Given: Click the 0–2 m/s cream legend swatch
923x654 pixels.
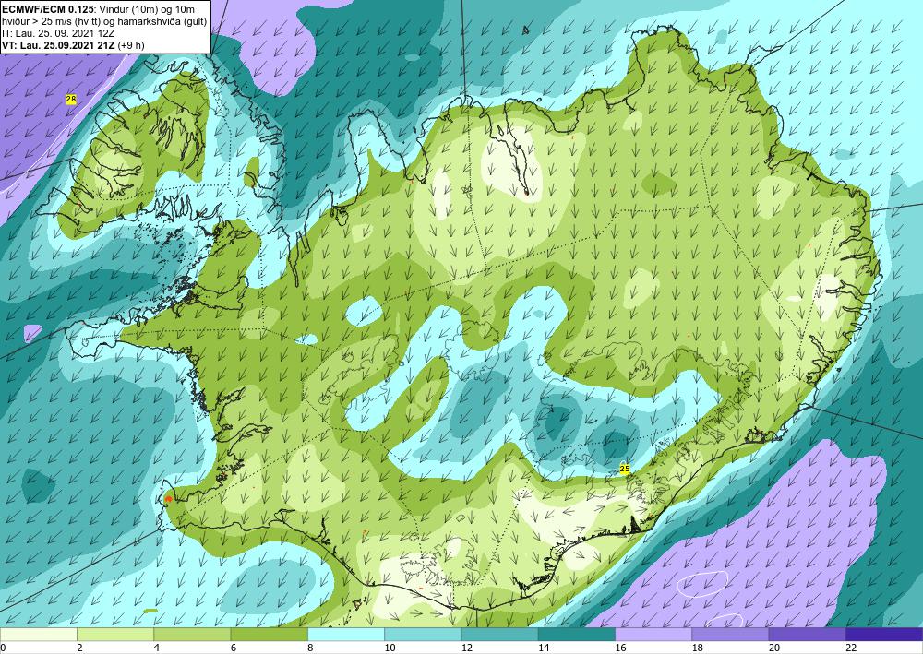Looking at the screenshot, I should (x=38, y=635).
